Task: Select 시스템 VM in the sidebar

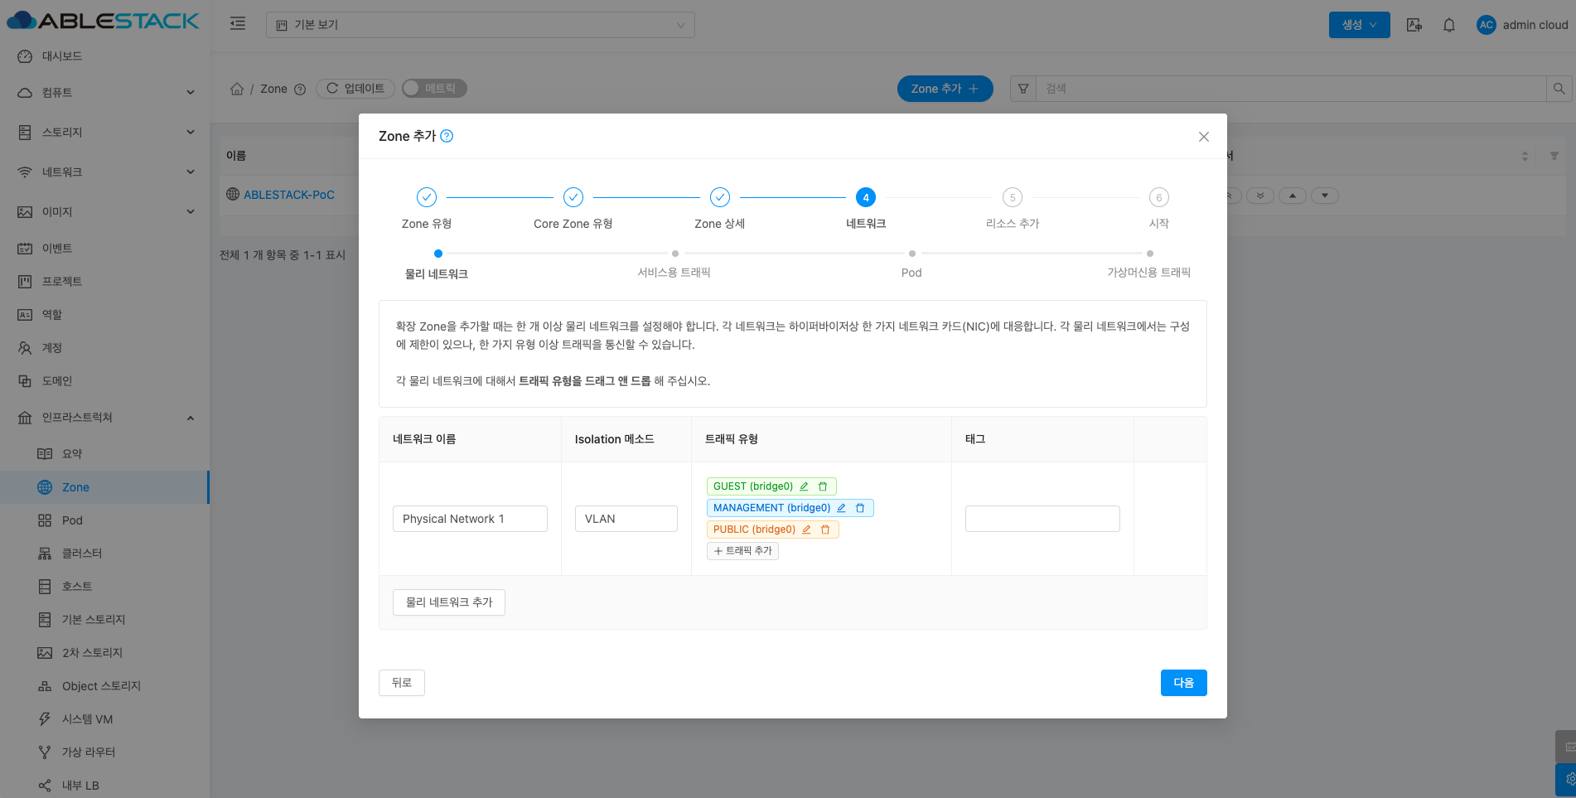Action: point(104,719)
